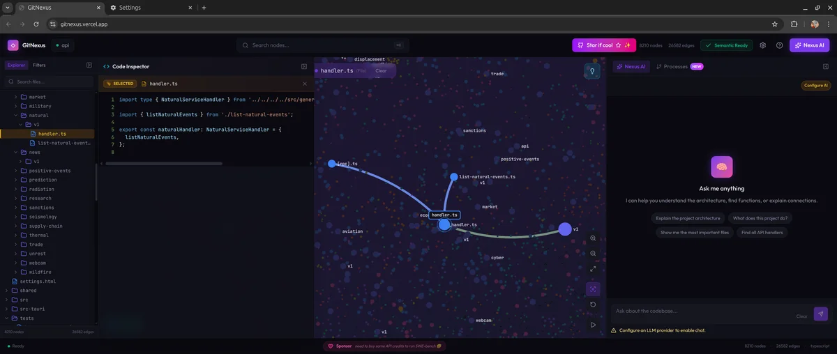Focus the Search nodes field
Viewport: 837px width, 354px height.
point(322,45)
